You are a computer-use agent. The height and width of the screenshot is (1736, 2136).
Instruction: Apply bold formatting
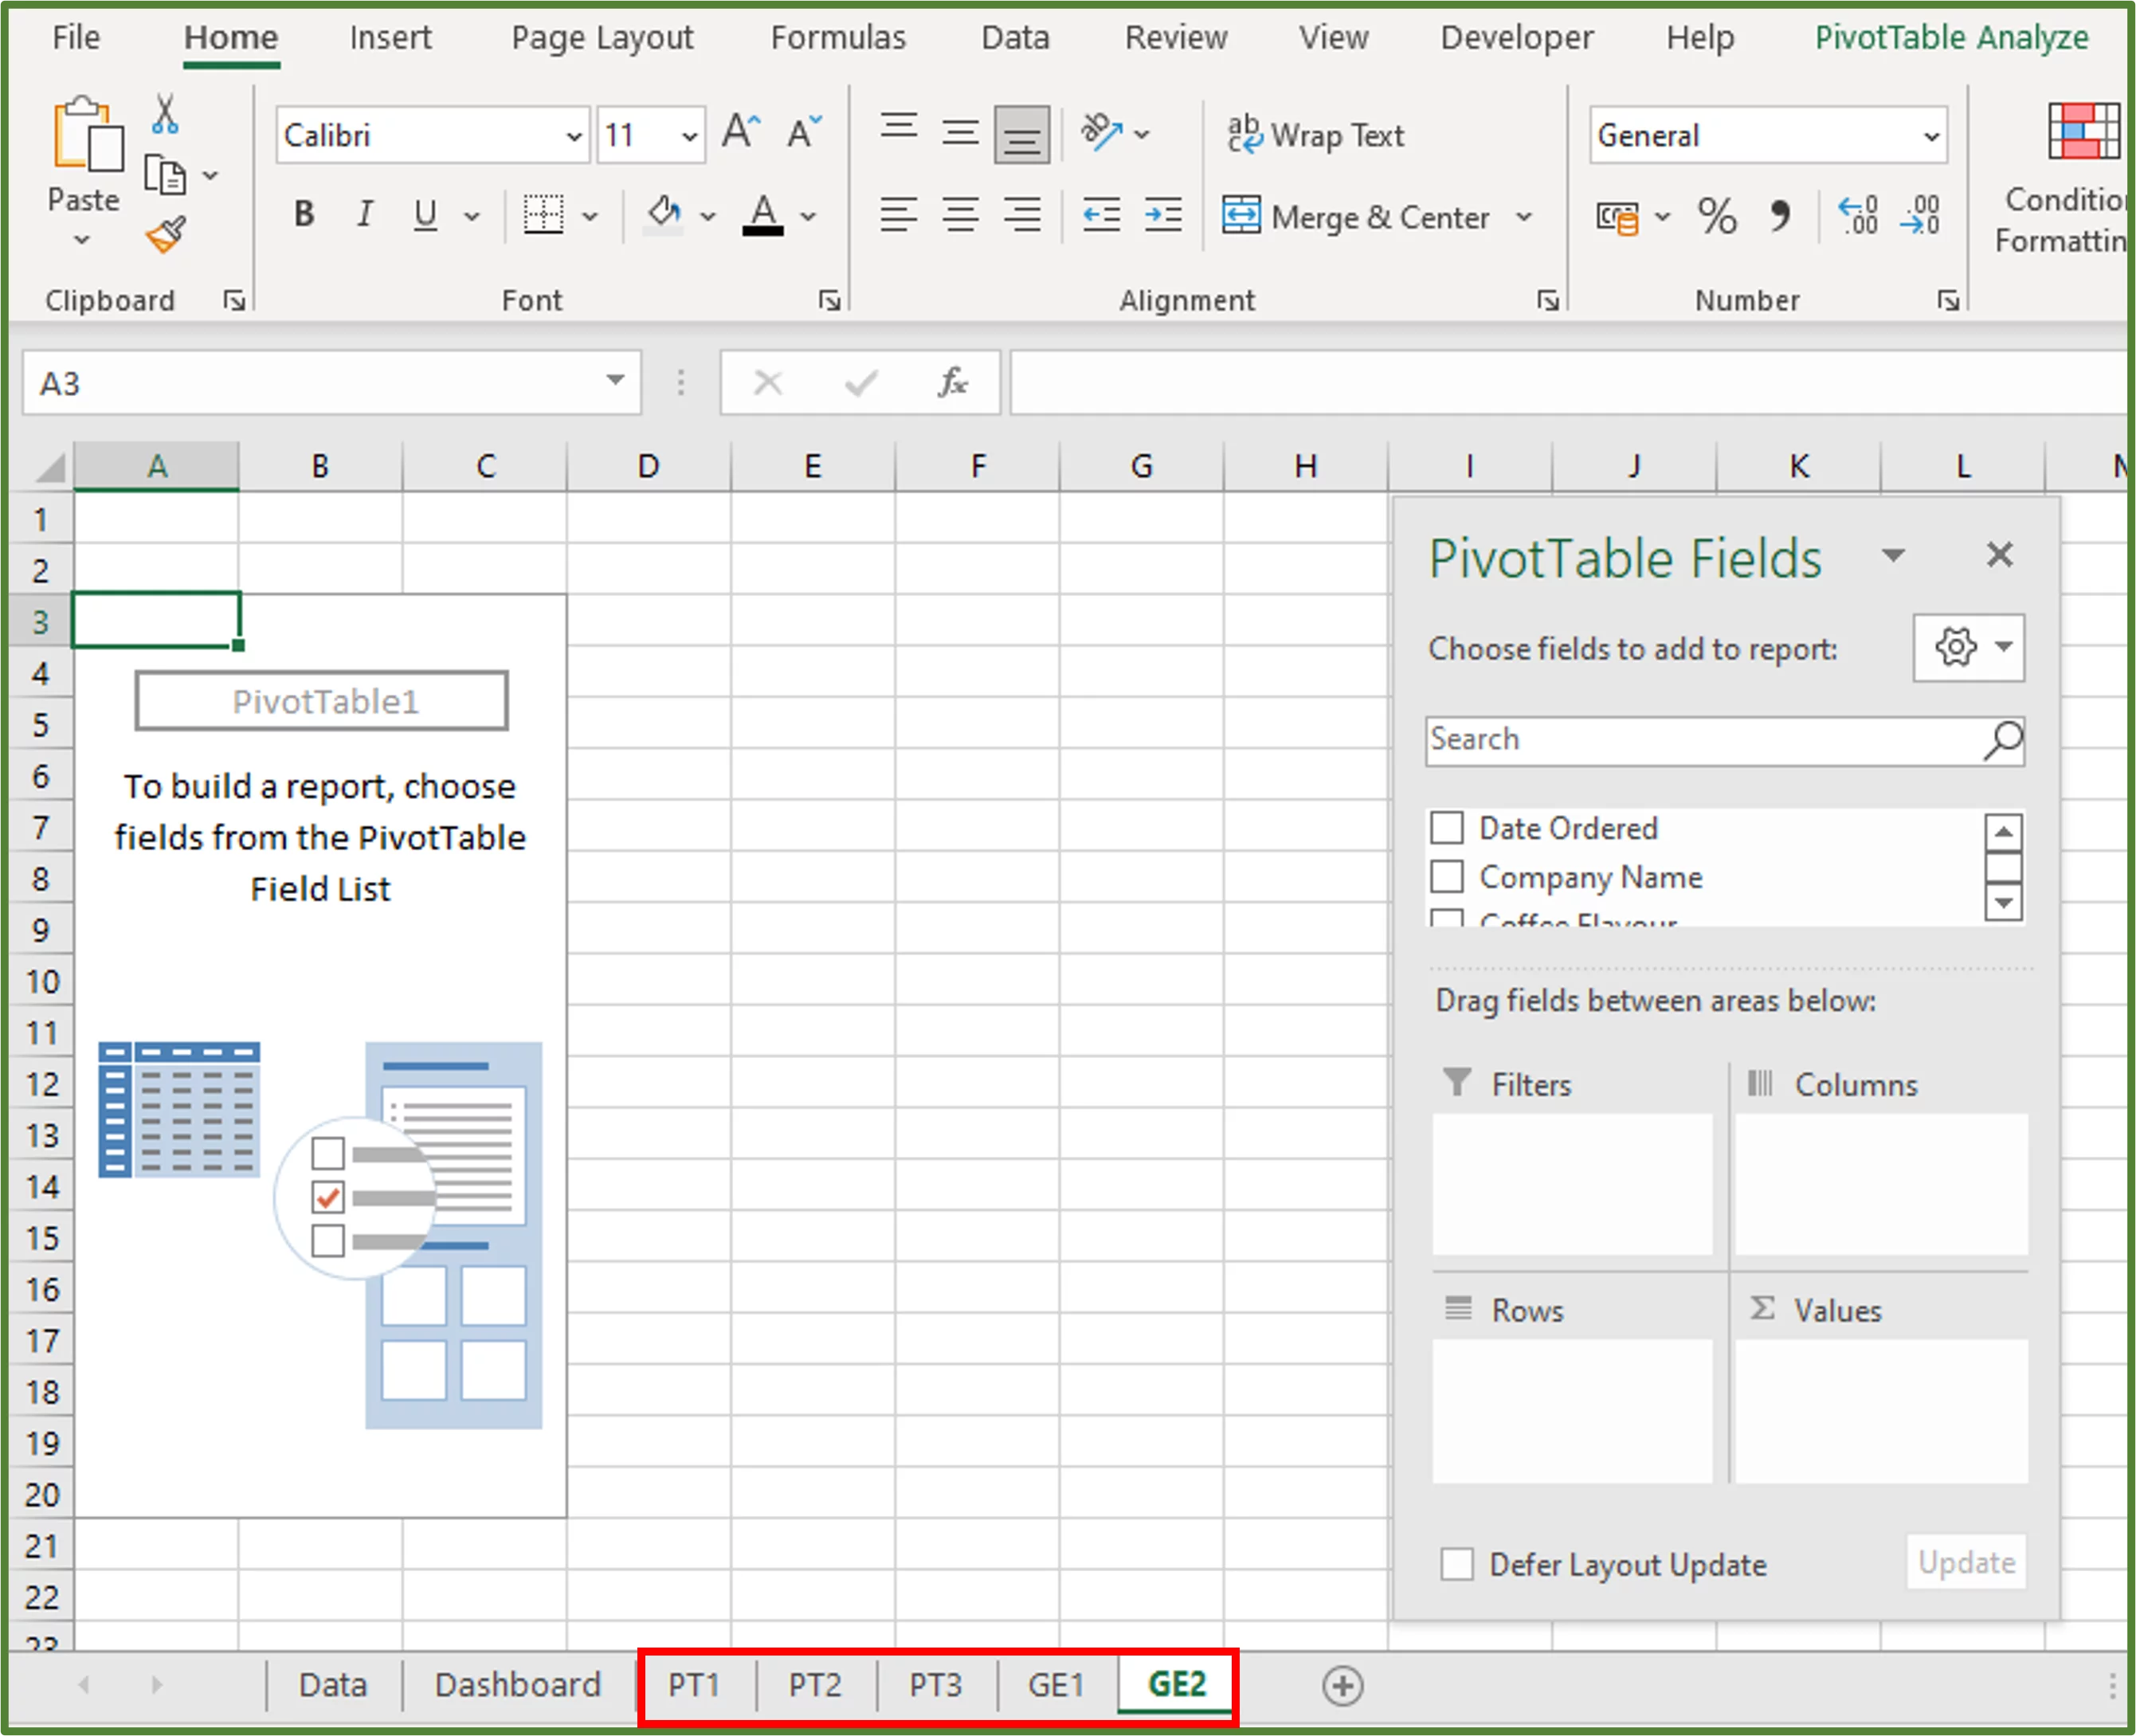pyautogui.click(x=304, y=213)
